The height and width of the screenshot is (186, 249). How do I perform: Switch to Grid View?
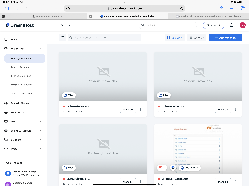175,38
